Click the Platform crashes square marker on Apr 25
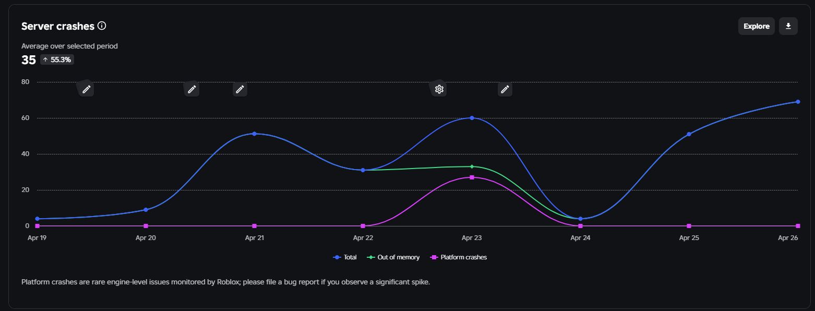 click(689, 226)
